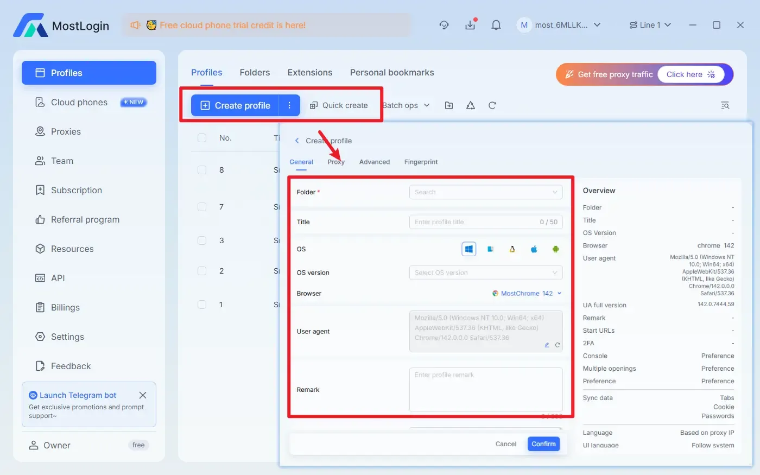The width and height of the screenshot is (760, 475).
Task: Open the download manager with red badge
Action: click(x=470, y=25)
